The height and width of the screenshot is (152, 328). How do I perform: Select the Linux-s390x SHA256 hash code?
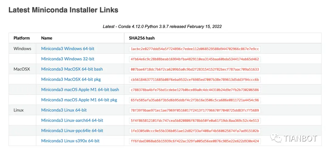[x=195, y=141]
